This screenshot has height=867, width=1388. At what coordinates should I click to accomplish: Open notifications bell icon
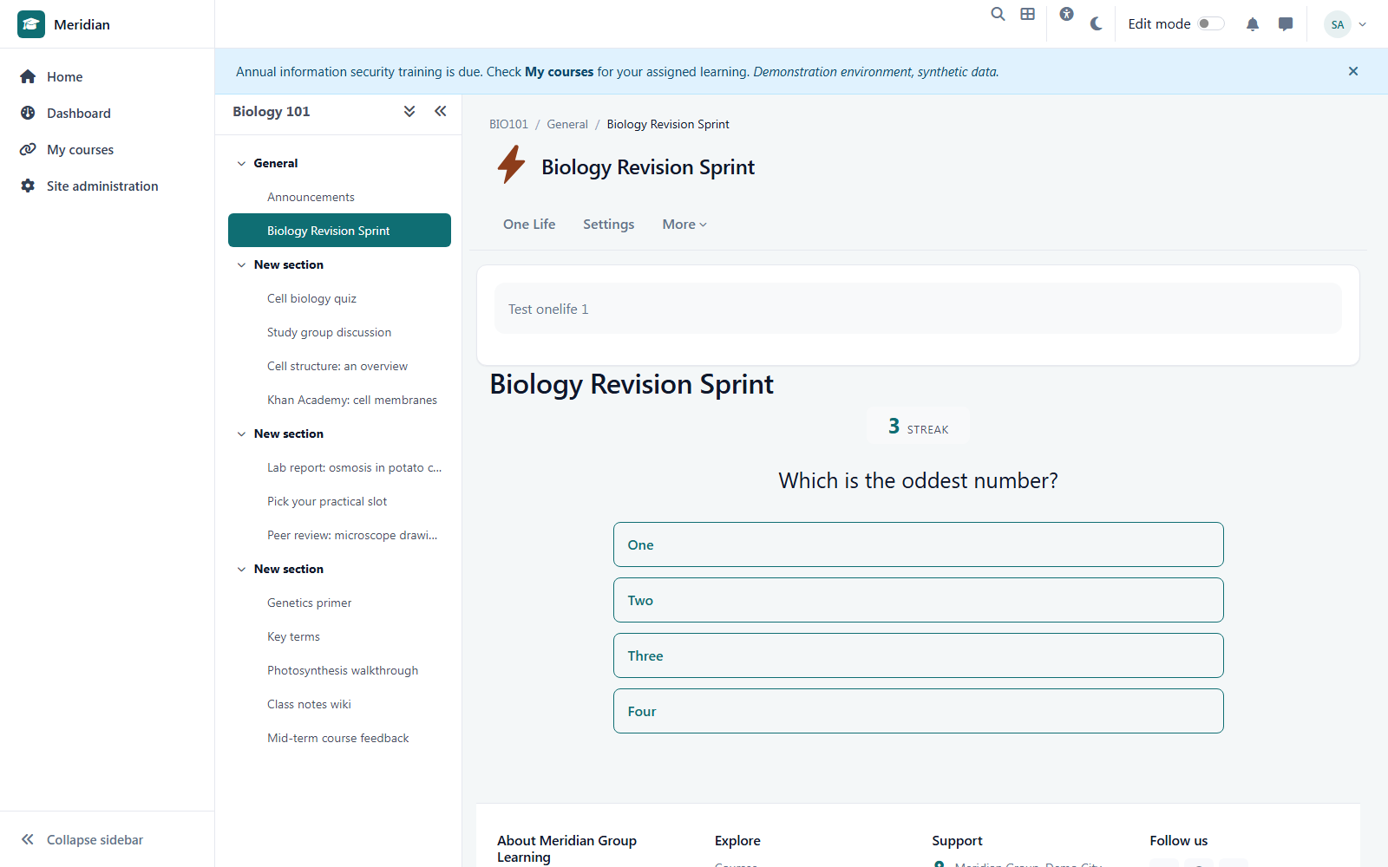point(1253,24)
